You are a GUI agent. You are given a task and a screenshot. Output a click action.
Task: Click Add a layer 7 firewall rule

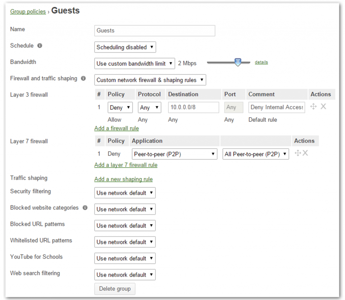[126, 165]
